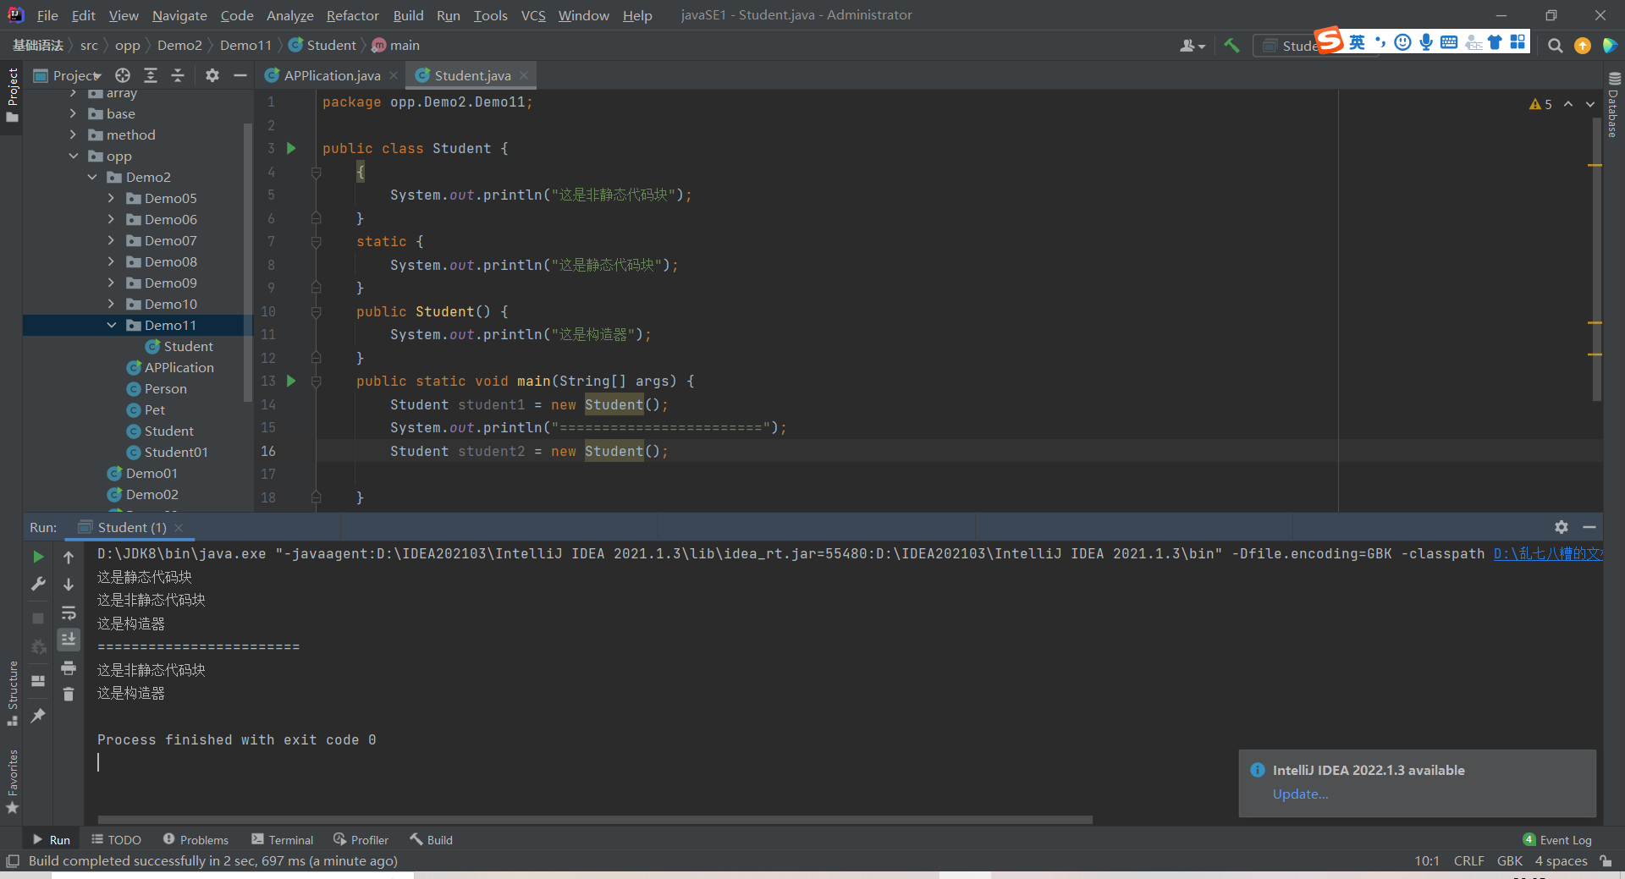Viewport: 1625px width, 879px height.
Task: Open Event Log button
Action: (x=1557, y=840)
